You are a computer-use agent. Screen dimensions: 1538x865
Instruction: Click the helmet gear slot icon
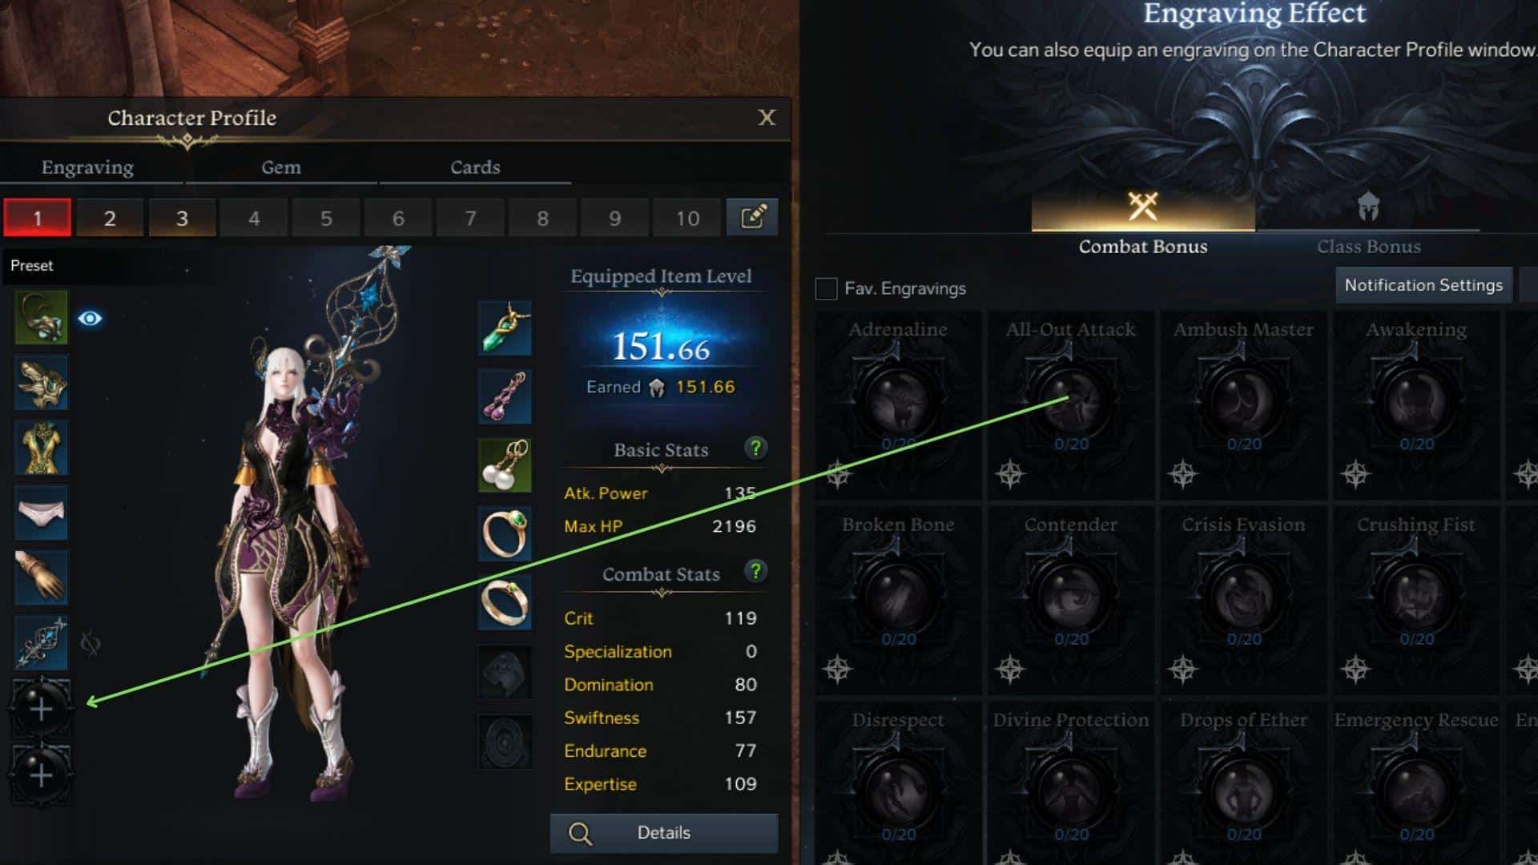(x=42, y=318)
